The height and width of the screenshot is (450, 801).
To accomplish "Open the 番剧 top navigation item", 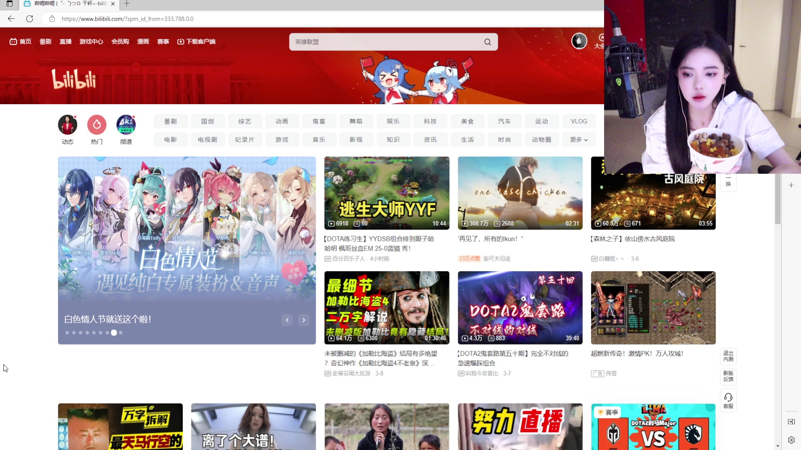I will coord(45,41).
